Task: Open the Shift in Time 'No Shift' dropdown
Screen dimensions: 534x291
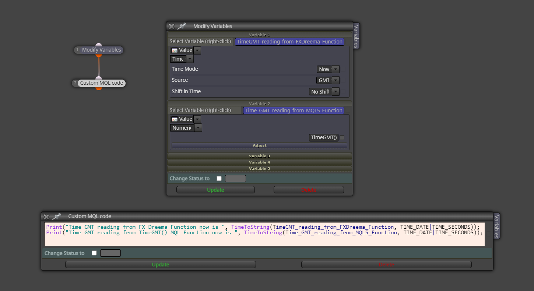Action: click(335, 92)
